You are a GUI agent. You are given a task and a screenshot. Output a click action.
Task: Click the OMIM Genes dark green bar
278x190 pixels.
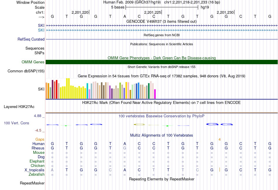tap(162, 62)
